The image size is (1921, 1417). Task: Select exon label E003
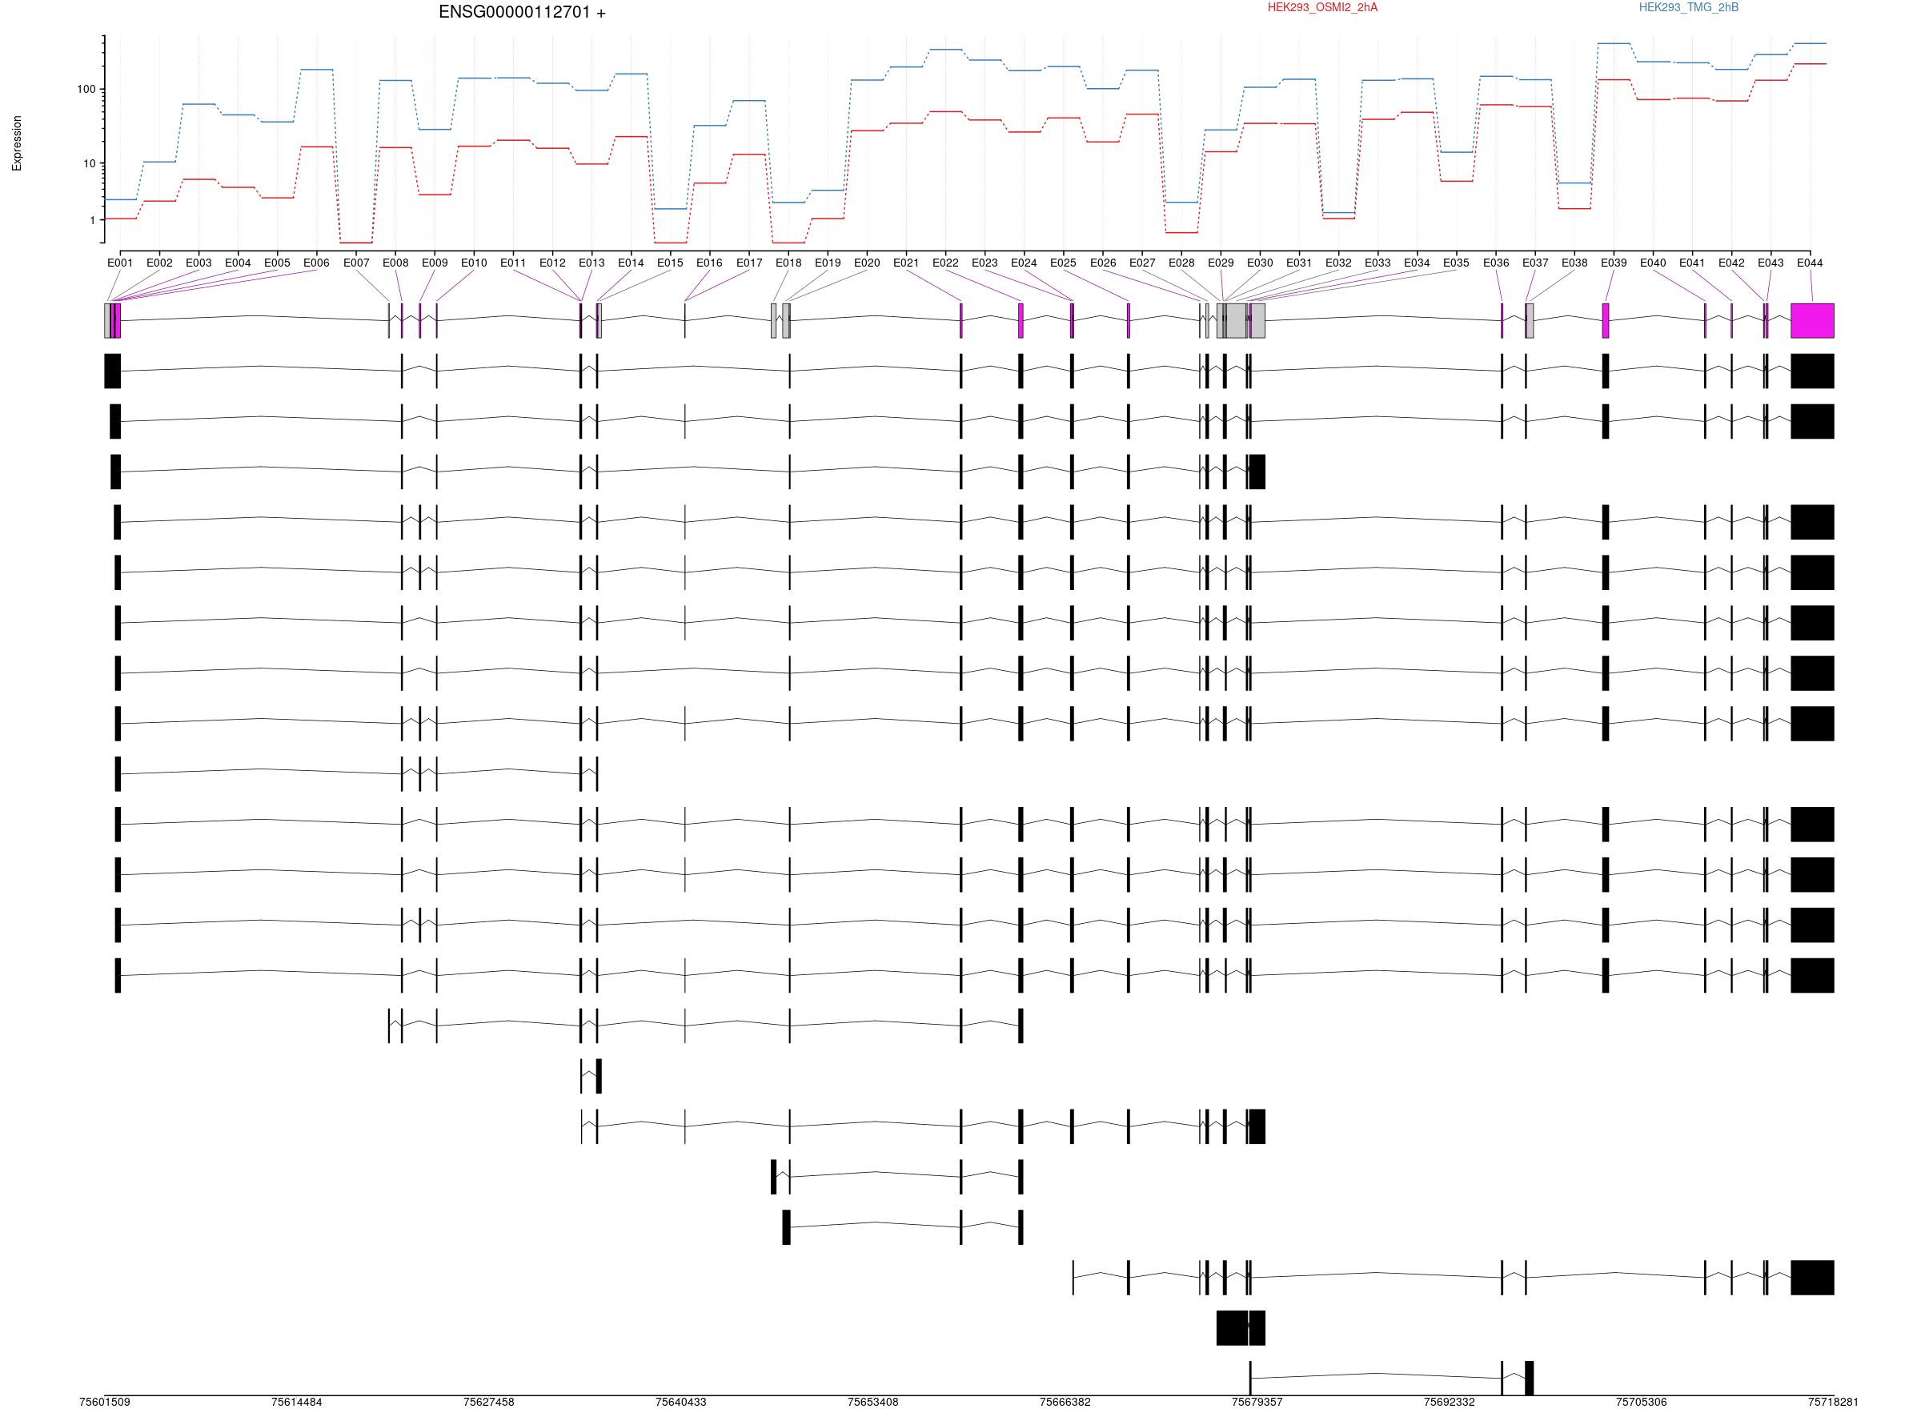click(199, 263)
